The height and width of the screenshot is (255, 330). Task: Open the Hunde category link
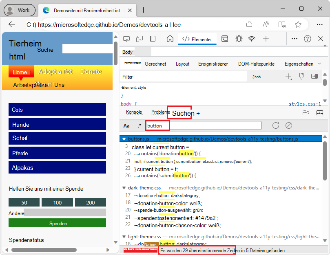(57, 125)
